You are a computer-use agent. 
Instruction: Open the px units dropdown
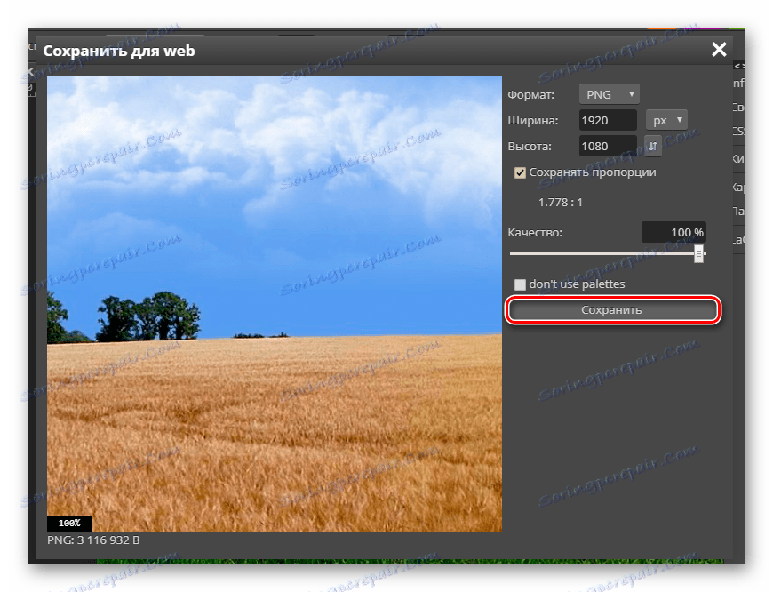pyautogui.click(x=666, y=120)
